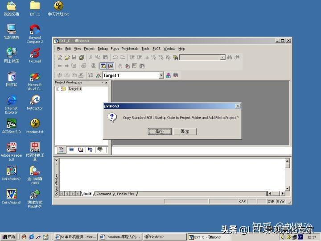Open the Find text combo box dropdown

pyautogui.click(x=223, y=58)
